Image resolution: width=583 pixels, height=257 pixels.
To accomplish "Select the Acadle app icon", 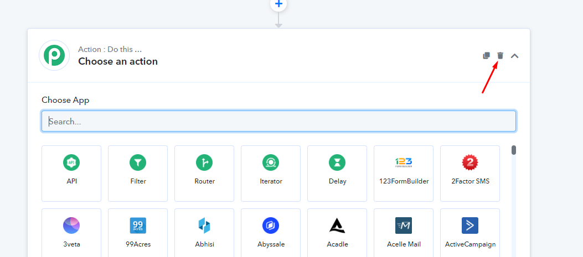I will 337,225.
